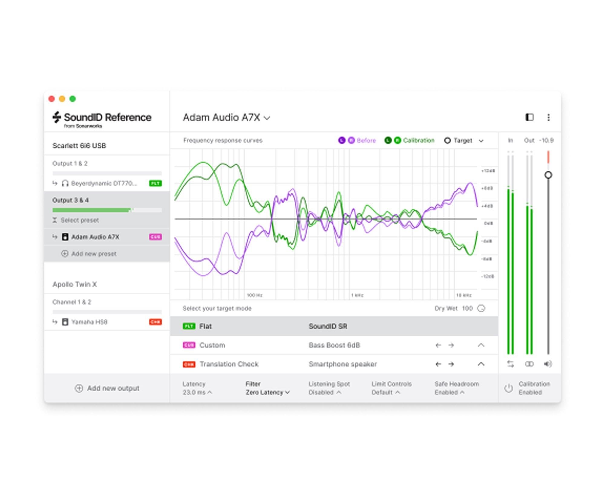The image size is (605, 504).
Task: Toggle Before left channel curve L
Action: pos(342,140)
